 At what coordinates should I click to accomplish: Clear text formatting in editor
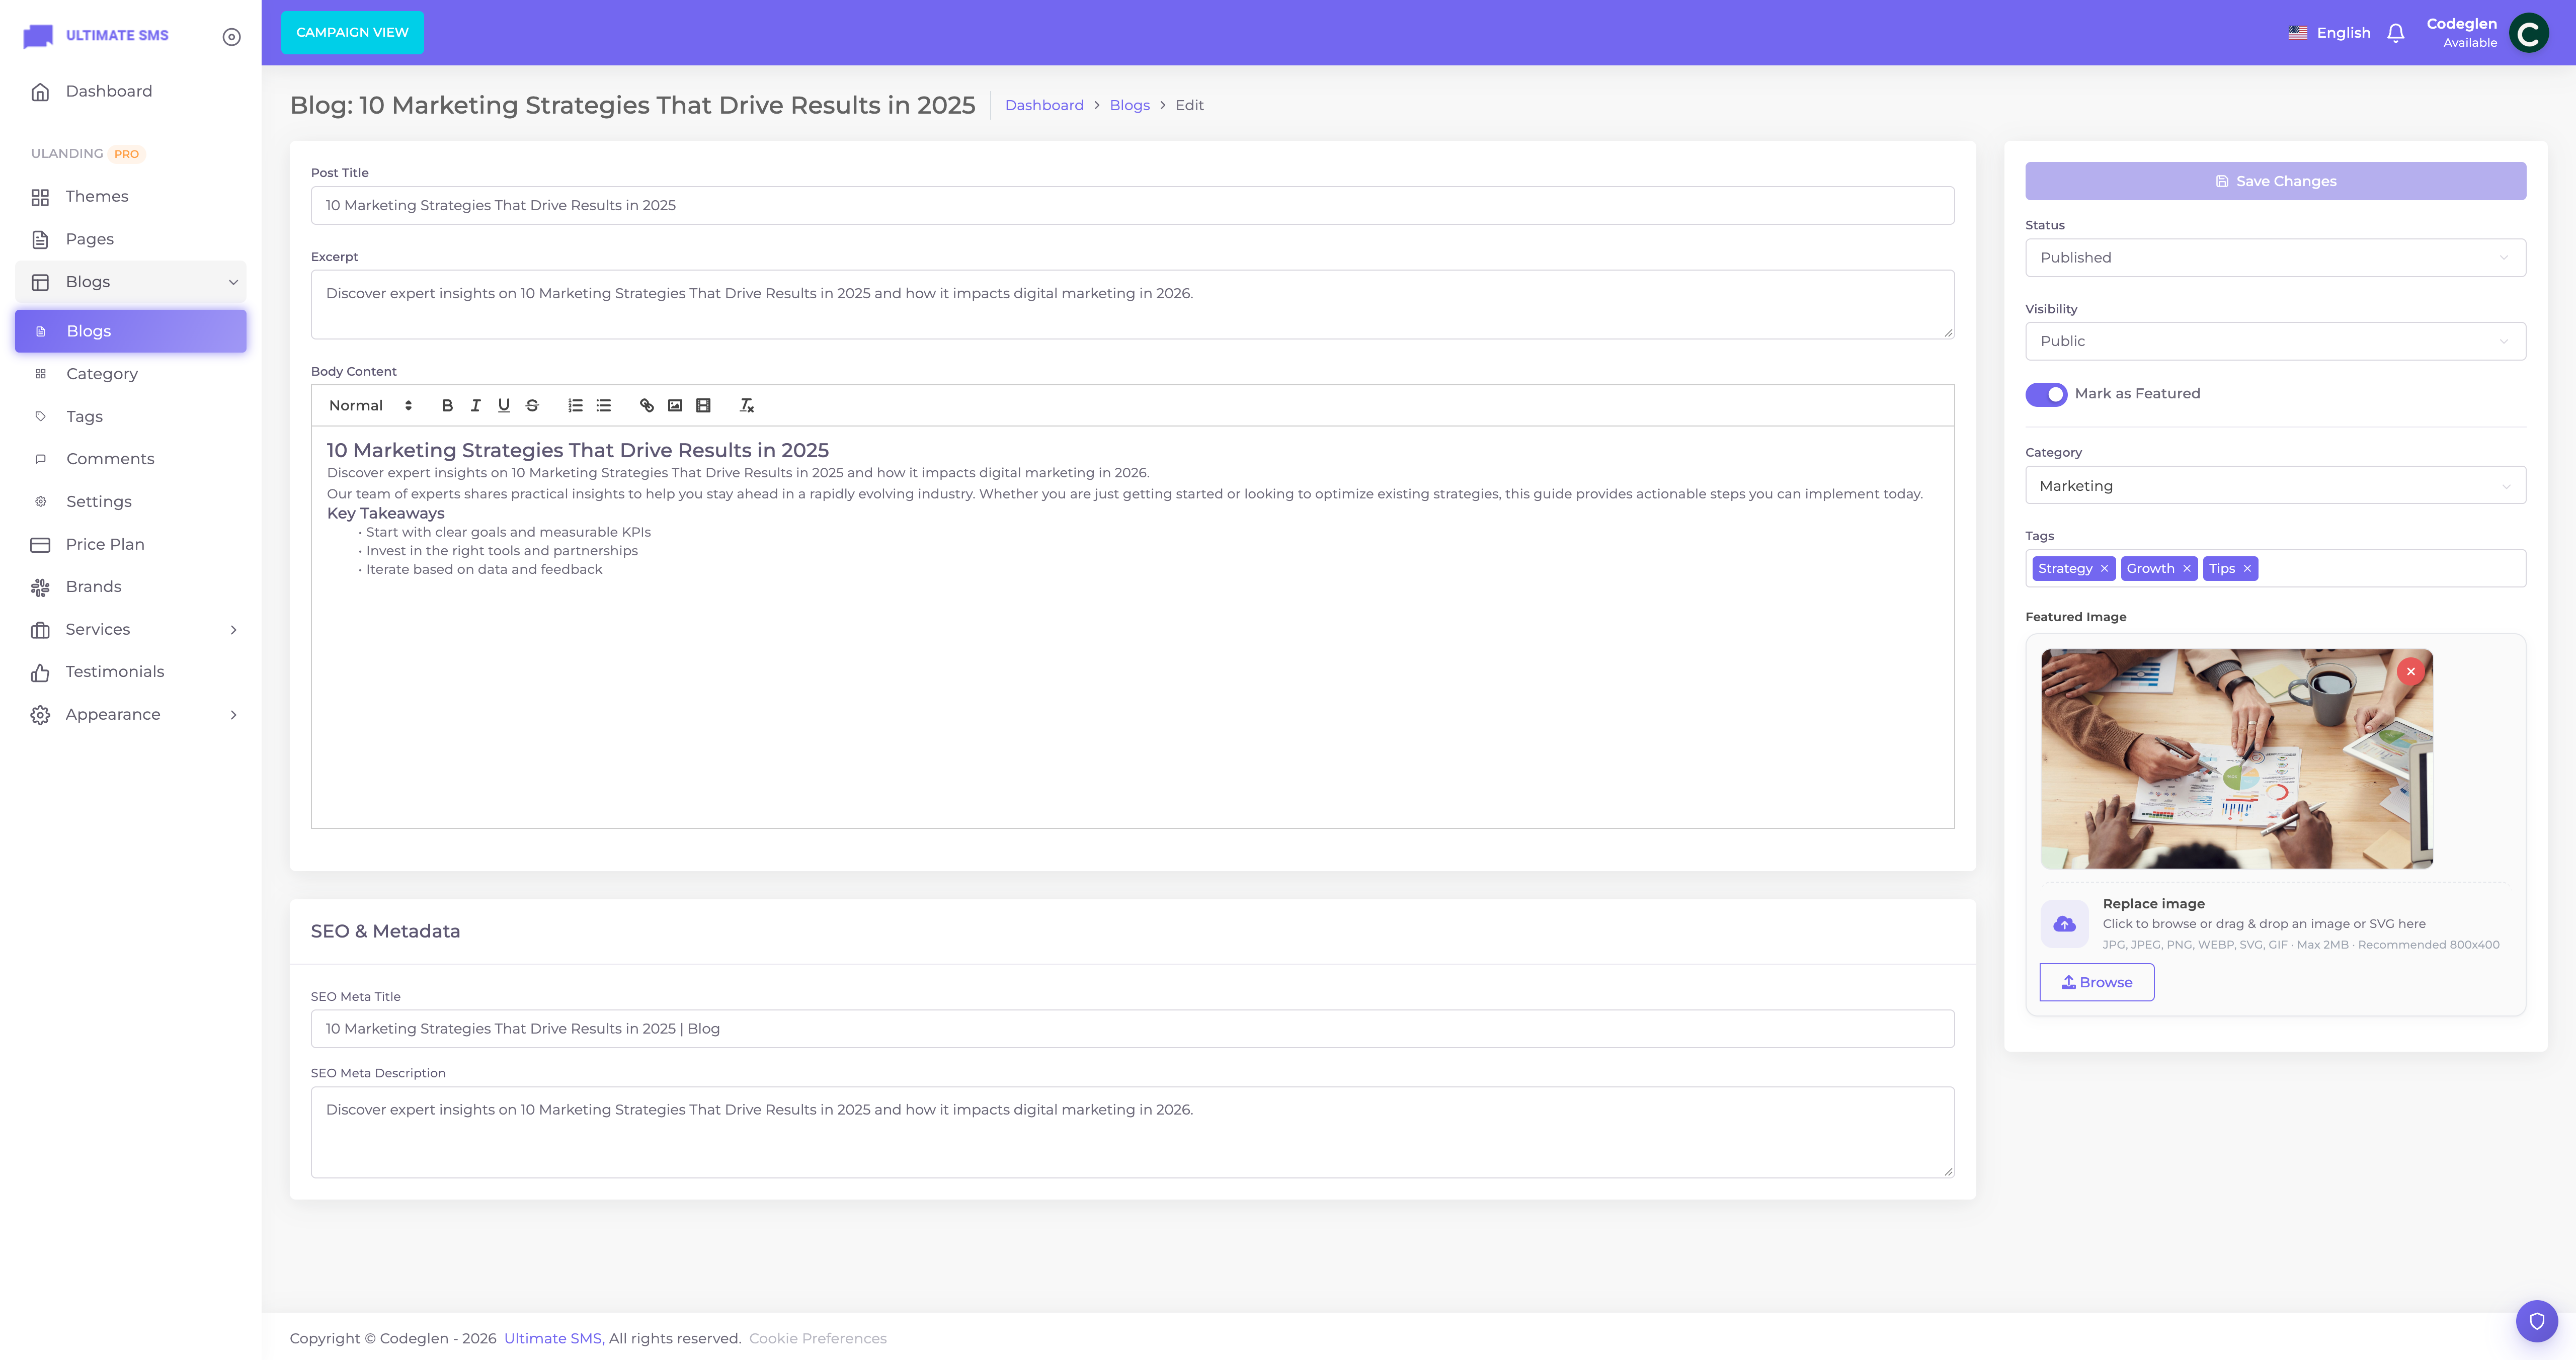[746, 405]
